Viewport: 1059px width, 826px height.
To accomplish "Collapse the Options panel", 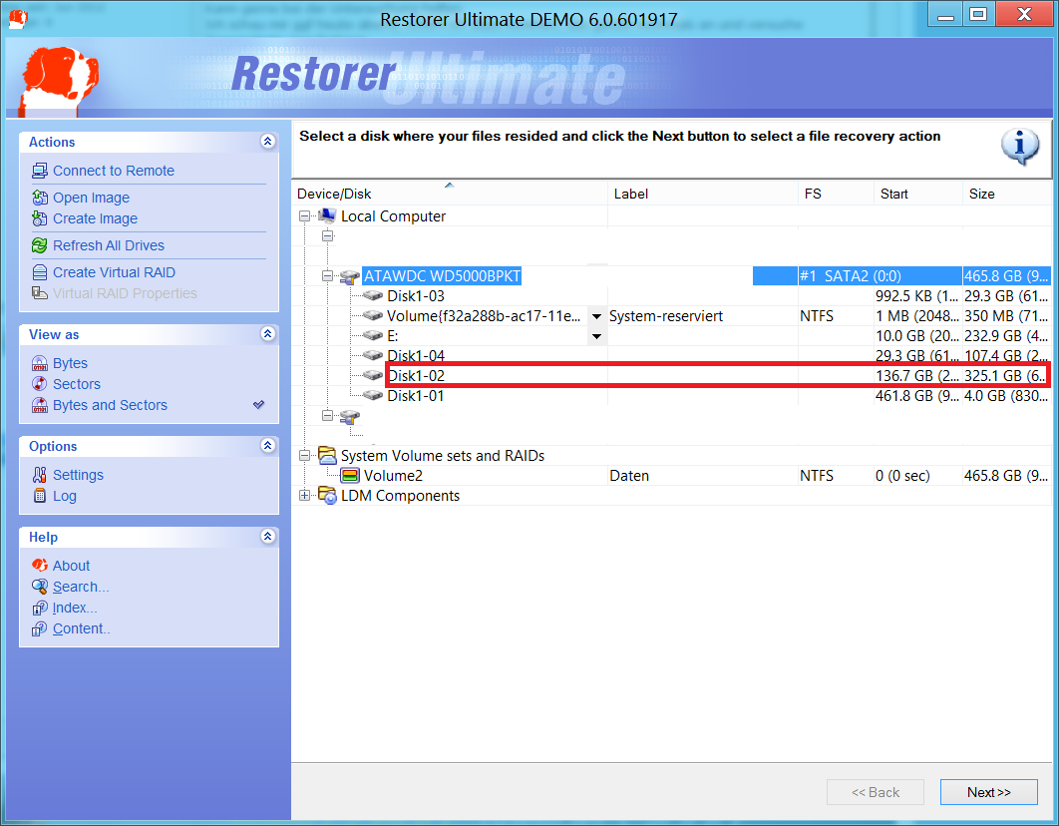I will [267, 445].
